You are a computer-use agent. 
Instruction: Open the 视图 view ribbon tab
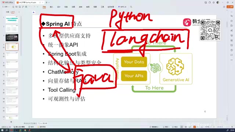click(95, 7)
